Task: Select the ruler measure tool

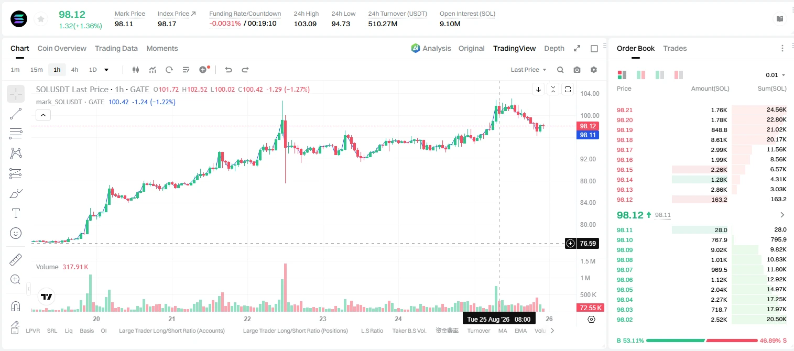Action: coord(16,260)
